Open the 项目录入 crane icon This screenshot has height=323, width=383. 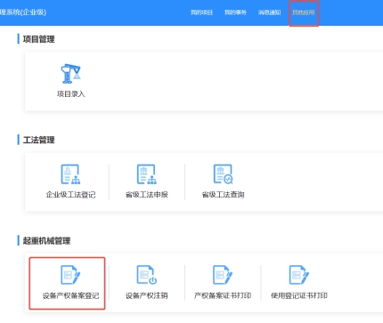tap(70, 74)
